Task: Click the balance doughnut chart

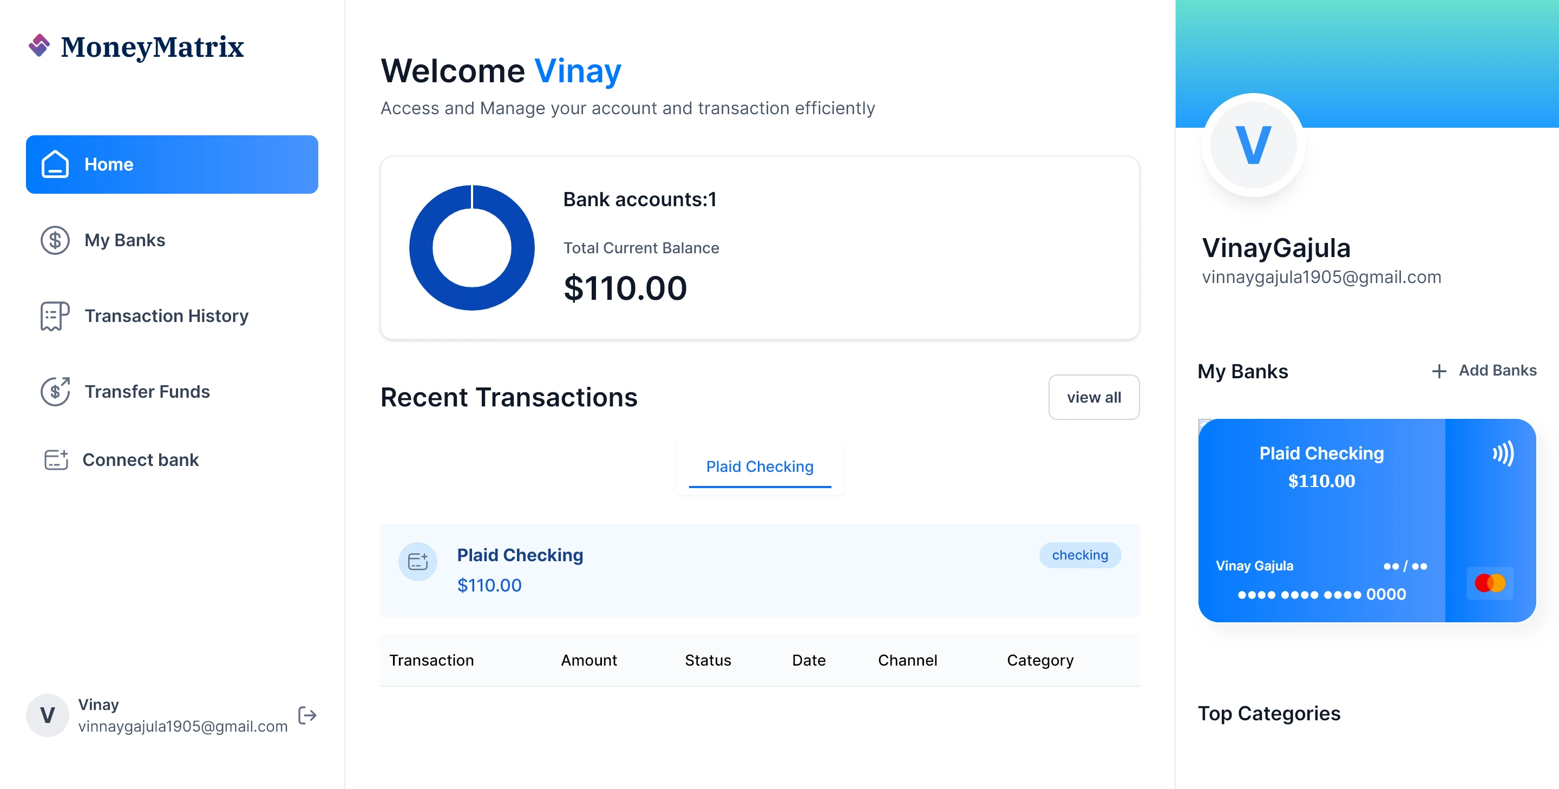Action: click(x=472, y=247)
